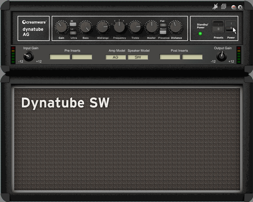Viewport: 253px width, 202px height.
Task: Flip the Presets rocker switch
Action: 218,27
